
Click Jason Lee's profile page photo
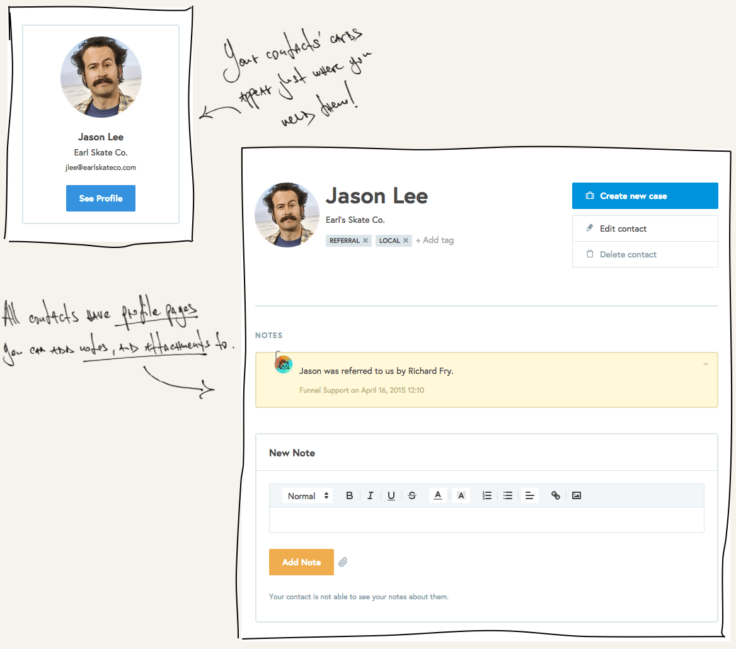pyautogui.click(x=287, y=215)
